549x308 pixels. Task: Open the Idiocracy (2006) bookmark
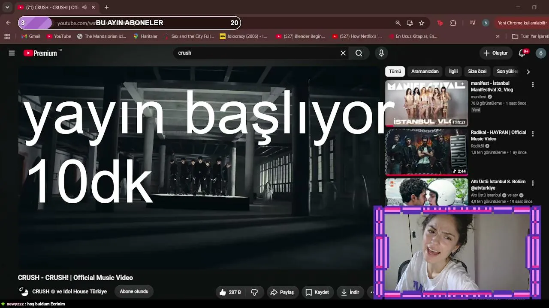click(243, 36)
